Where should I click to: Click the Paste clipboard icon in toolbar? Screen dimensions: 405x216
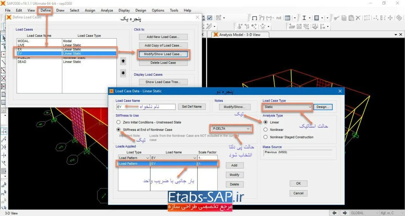pos(351,18)
